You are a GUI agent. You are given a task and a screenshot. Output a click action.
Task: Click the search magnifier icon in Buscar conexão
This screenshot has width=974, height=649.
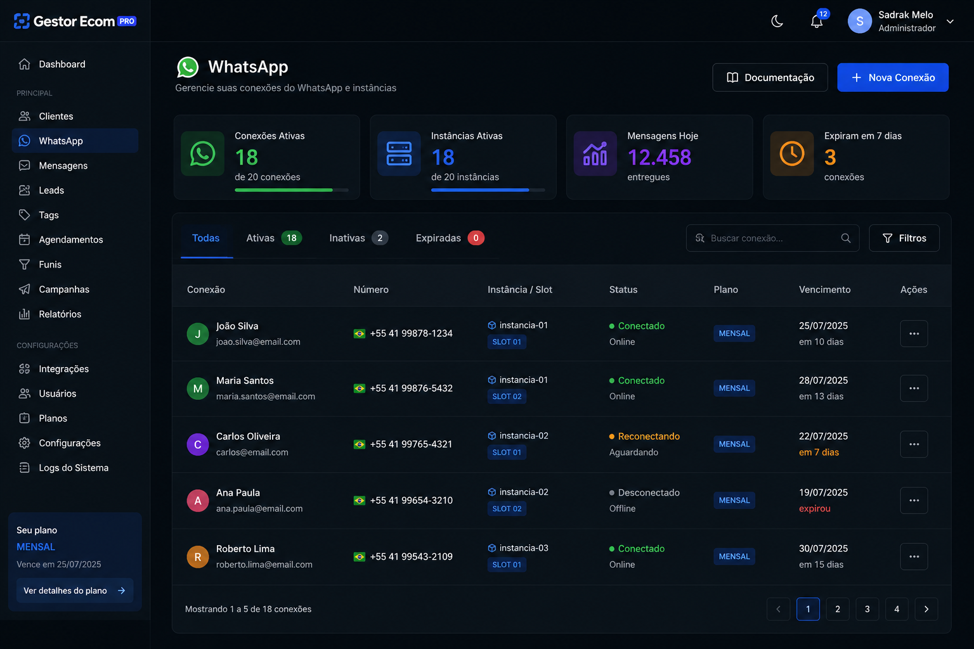(845, 238)
